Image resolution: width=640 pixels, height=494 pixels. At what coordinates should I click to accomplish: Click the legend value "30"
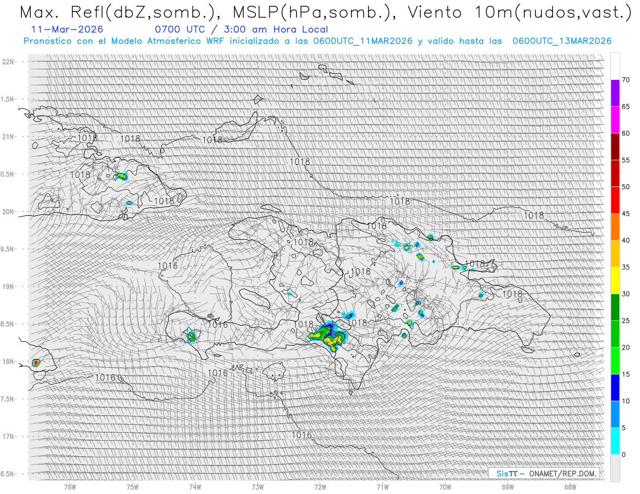pyautogui.click(x=626, y=294)
